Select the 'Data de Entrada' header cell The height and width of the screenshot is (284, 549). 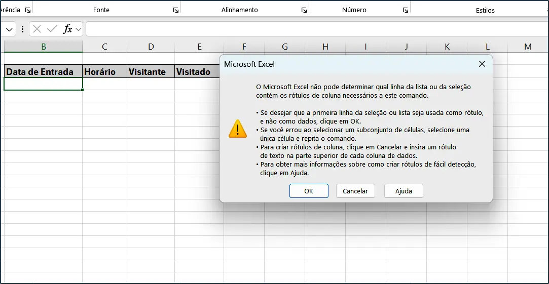pos(44,71)
